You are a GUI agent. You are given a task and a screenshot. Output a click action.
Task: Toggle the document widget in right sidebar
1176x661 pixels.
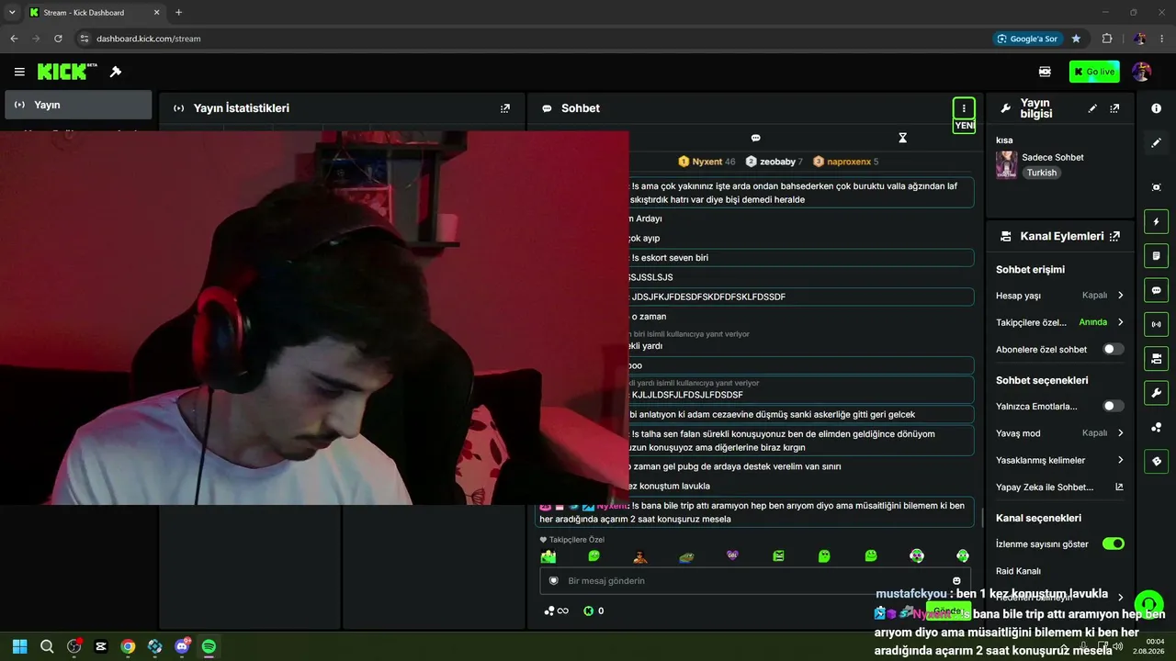coord(1156,255)
